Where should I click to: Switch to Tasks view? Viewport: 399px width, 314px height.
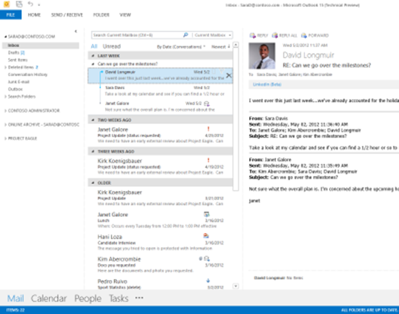click(x=119, y=298)
